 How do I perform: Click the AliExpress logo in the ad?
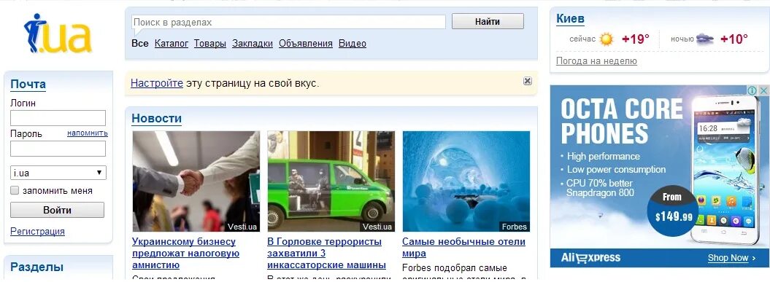590,257
